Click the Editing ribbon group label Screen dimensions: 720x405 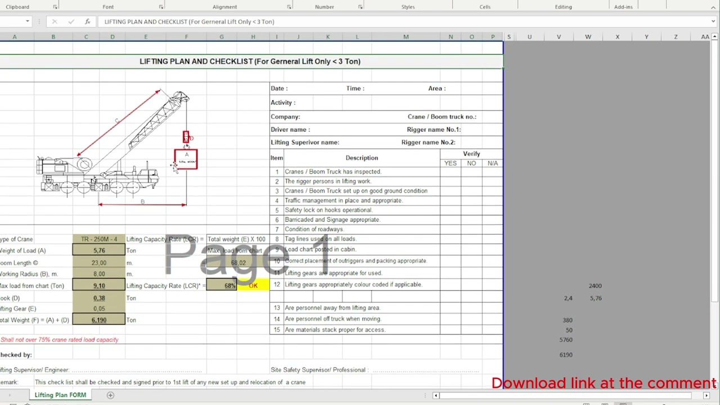tap(563, 7)
